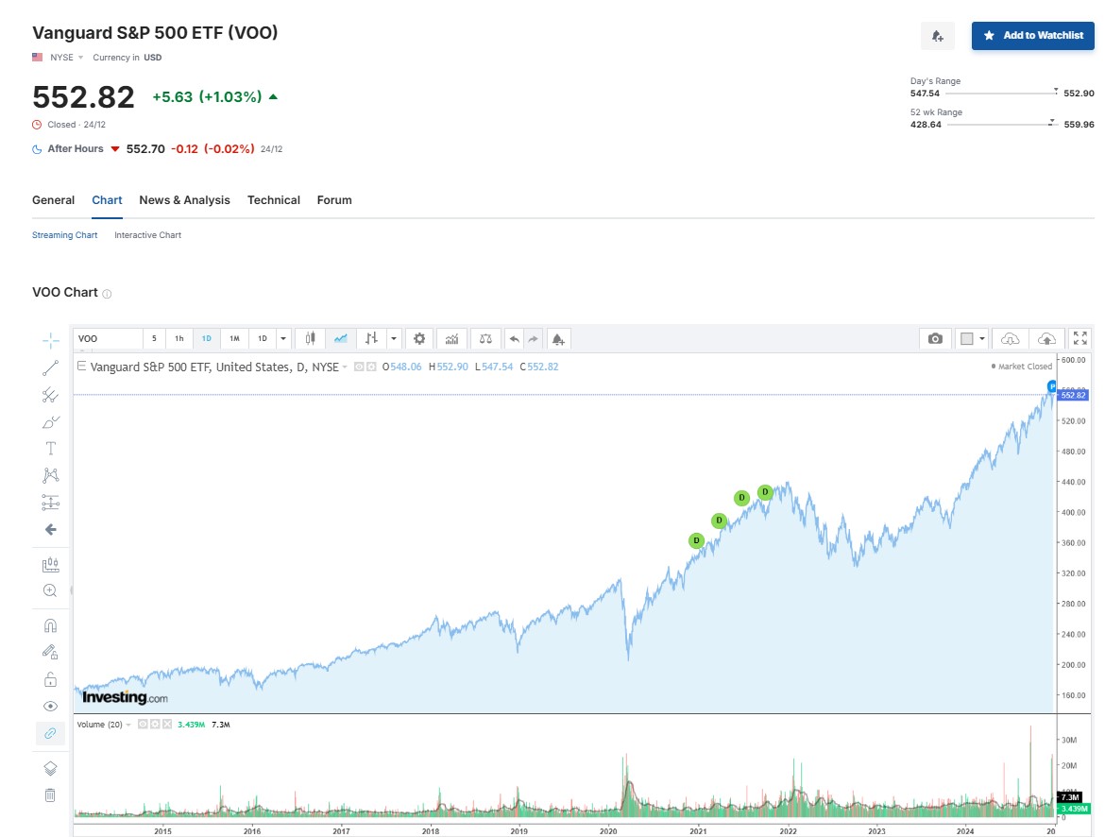
Task: Select the text annotation tool
Action: pos(51,449)
